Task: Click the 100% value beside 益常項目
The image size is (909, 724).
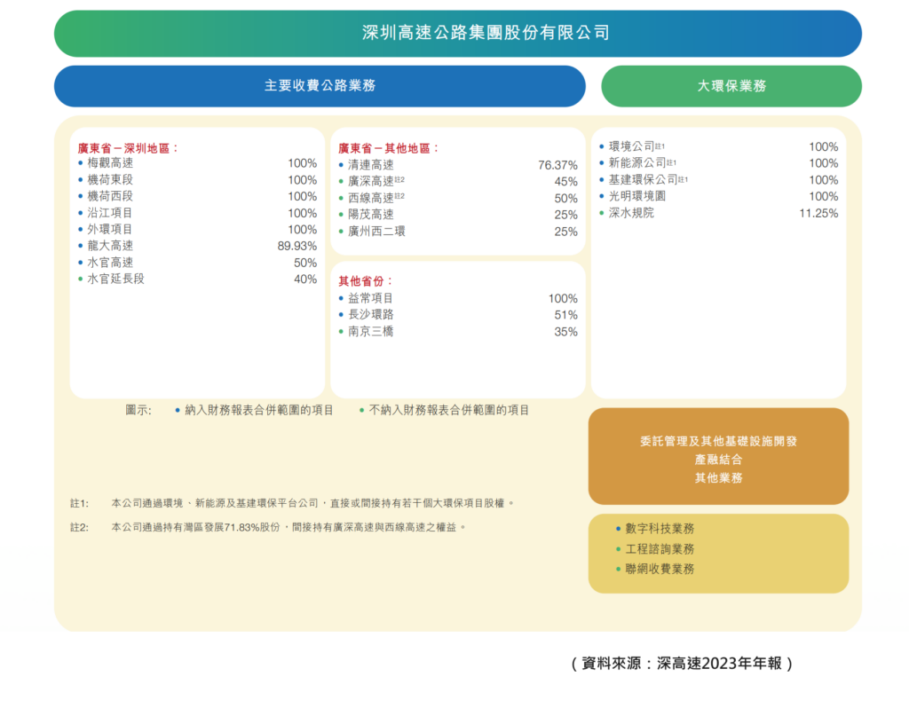Action: 564,298
